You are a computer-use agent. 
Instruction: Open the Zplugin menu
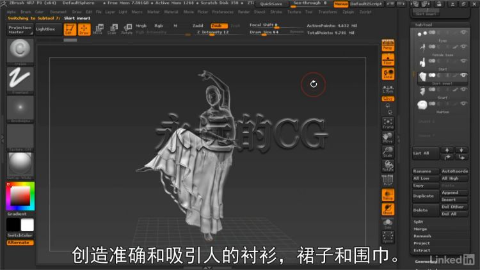point(348,12)
